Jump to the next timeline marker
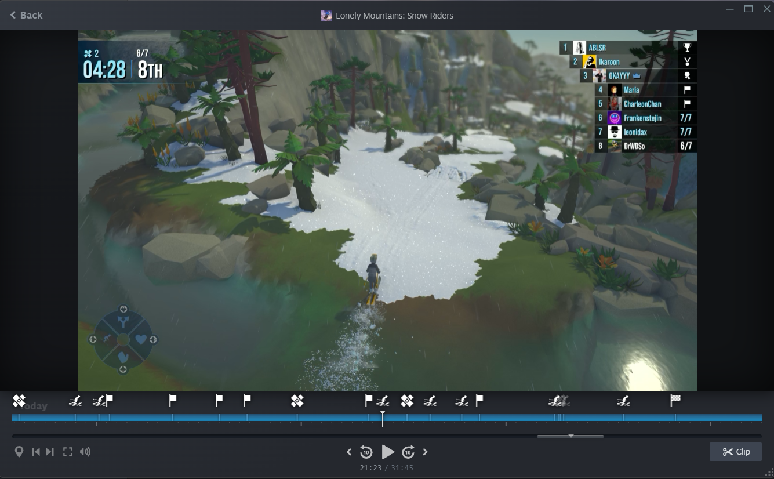 (x=50, y=452)
